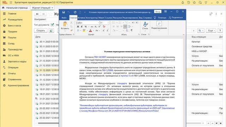This screenshot has width=226, height=127.
Task: Open 1C Еще menu dropdown
Action: pos(212,31)
